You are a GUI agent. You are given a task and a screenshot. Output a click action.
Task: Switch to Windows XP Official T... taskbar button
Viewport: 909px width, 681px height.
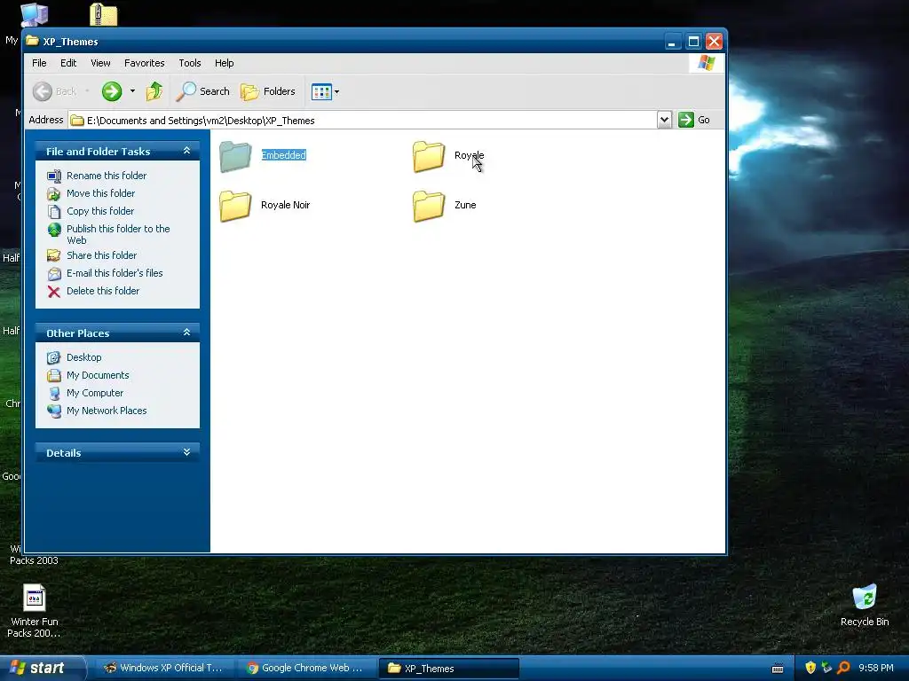click(x=163, y=669)
